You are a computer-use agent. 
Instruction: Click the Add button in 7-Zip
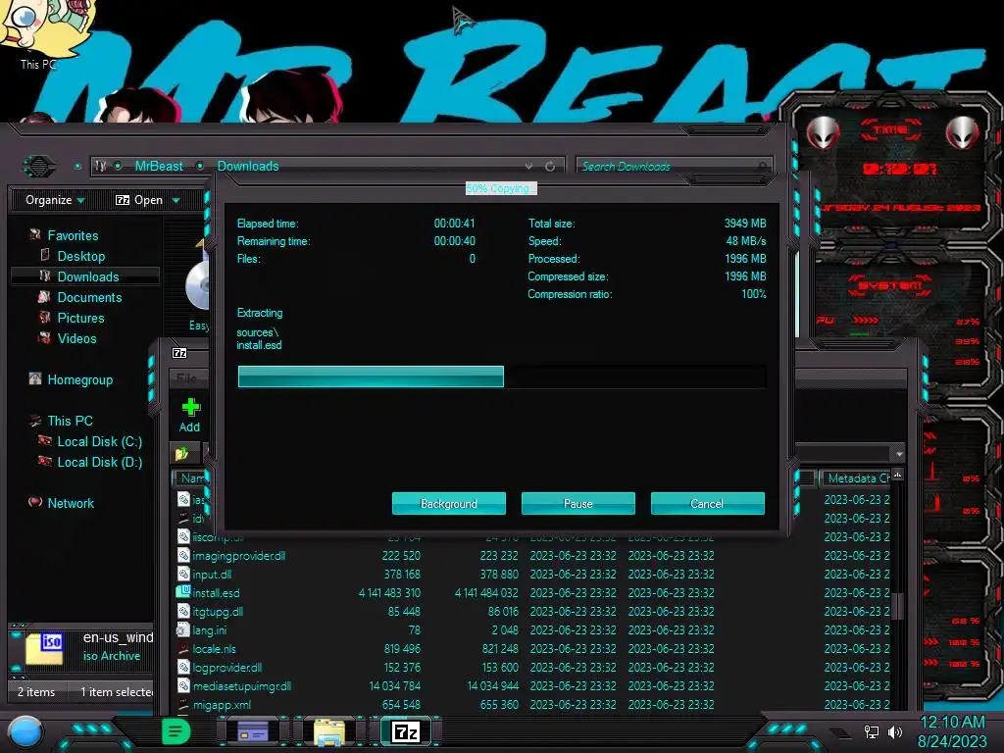(189, 415)
